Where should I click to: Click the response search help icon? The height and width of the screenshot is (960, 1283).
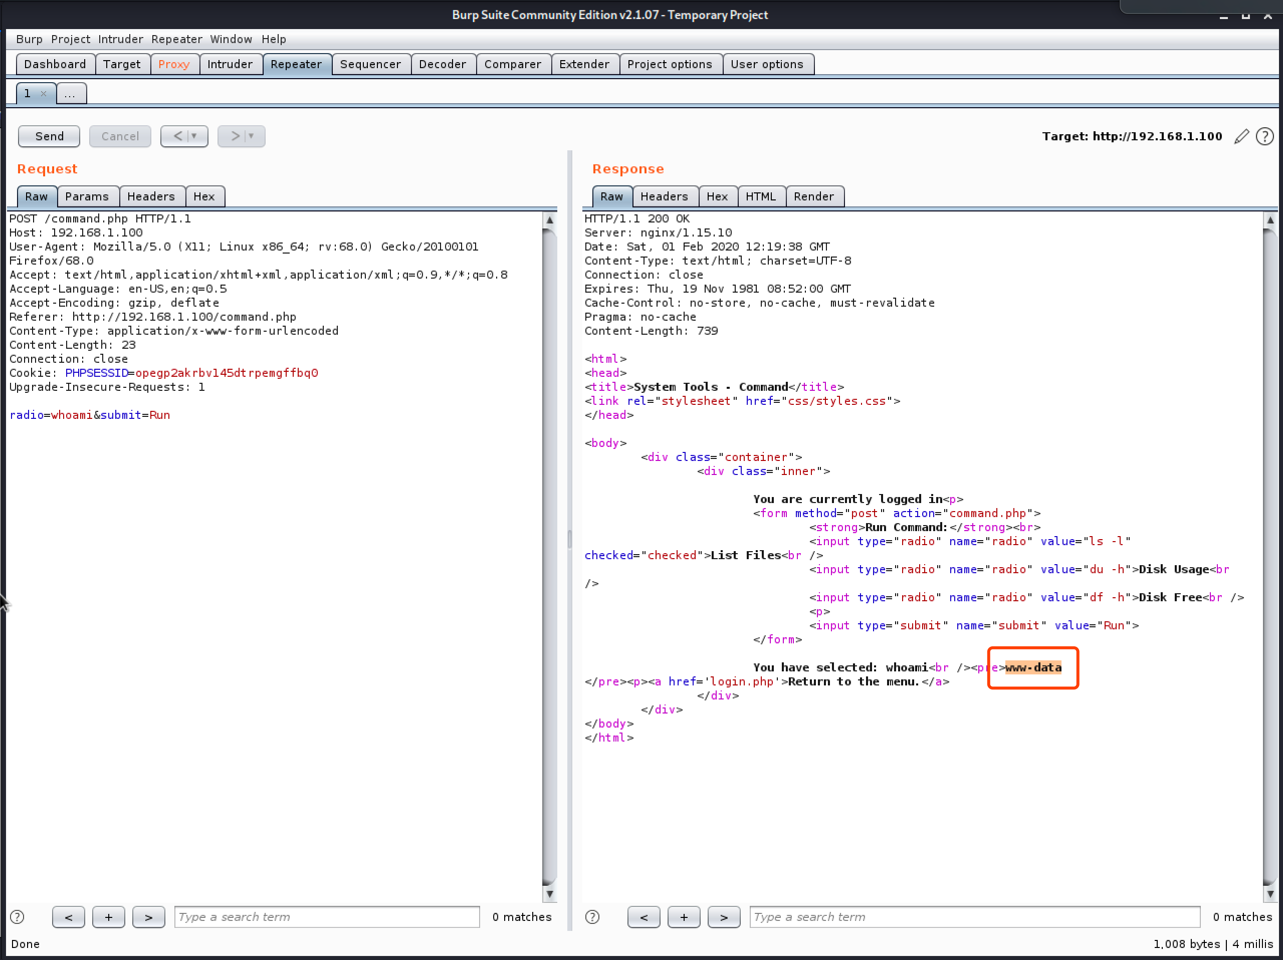[x=592, y=916]
